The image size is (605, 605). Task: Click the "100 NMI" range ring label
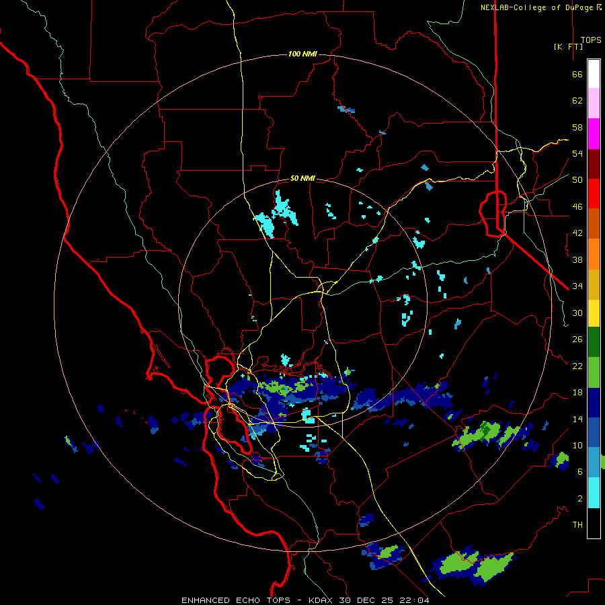[x=302, y=54]
